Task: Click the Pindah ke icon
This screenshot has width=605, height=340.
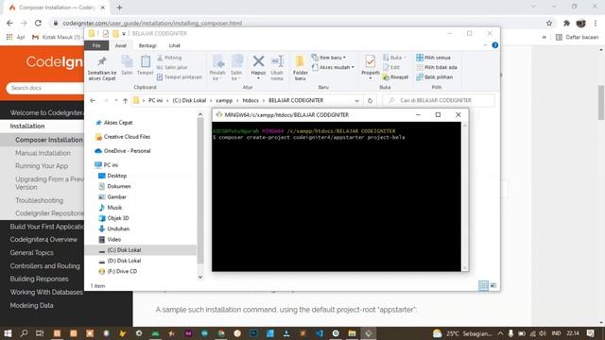Action: pos(218,61)
